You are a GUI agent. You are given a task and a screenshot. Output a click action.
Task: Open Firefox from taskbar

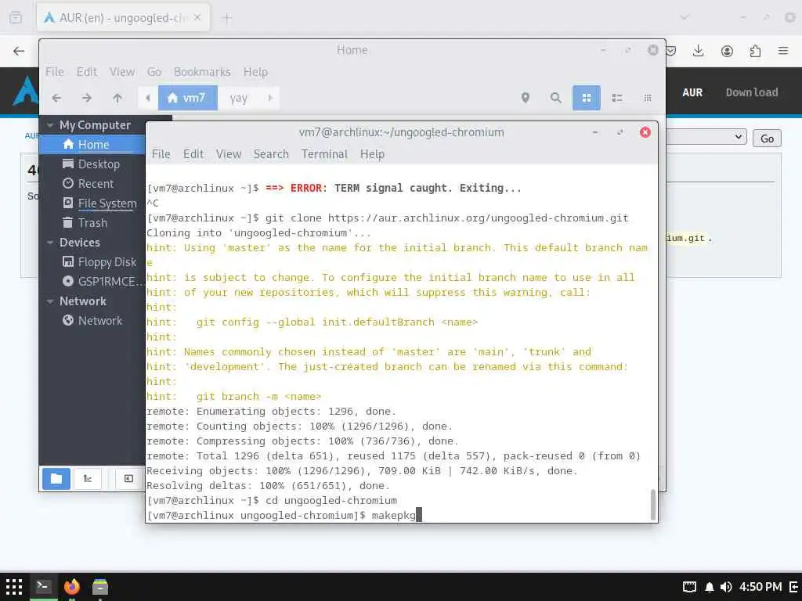coord(72,586)
